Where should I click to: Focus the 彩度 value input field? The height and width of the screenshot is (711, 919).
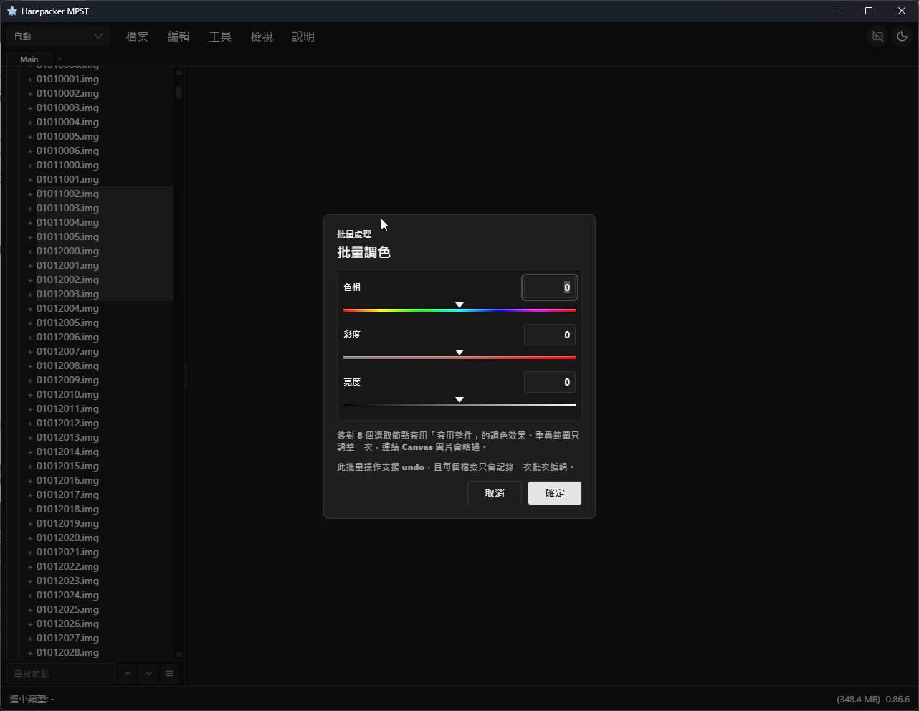[x=550, y=335]
